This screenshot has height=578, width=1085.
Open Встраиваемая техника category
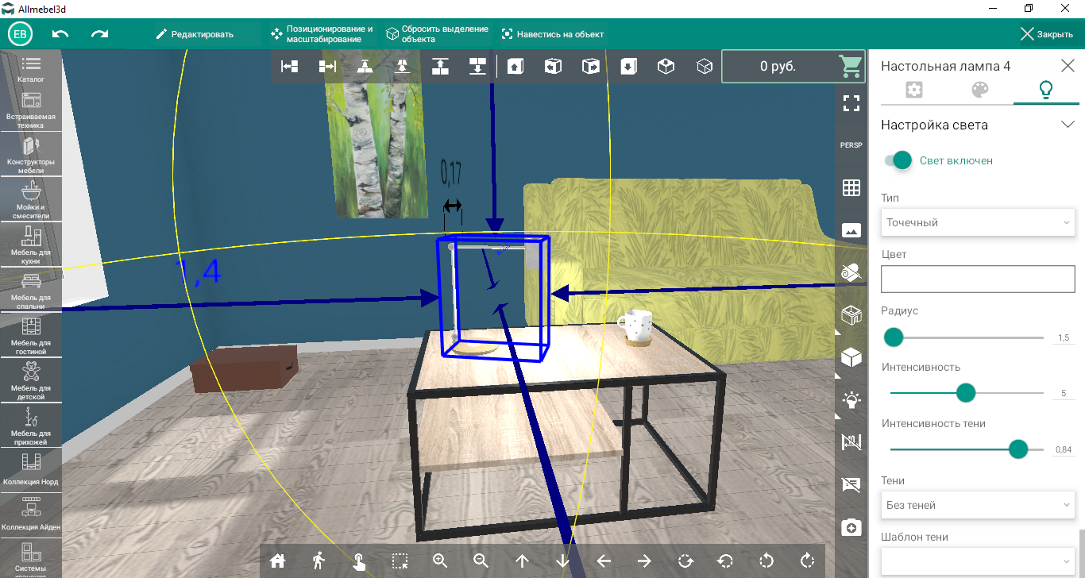[x=31, y=110]
